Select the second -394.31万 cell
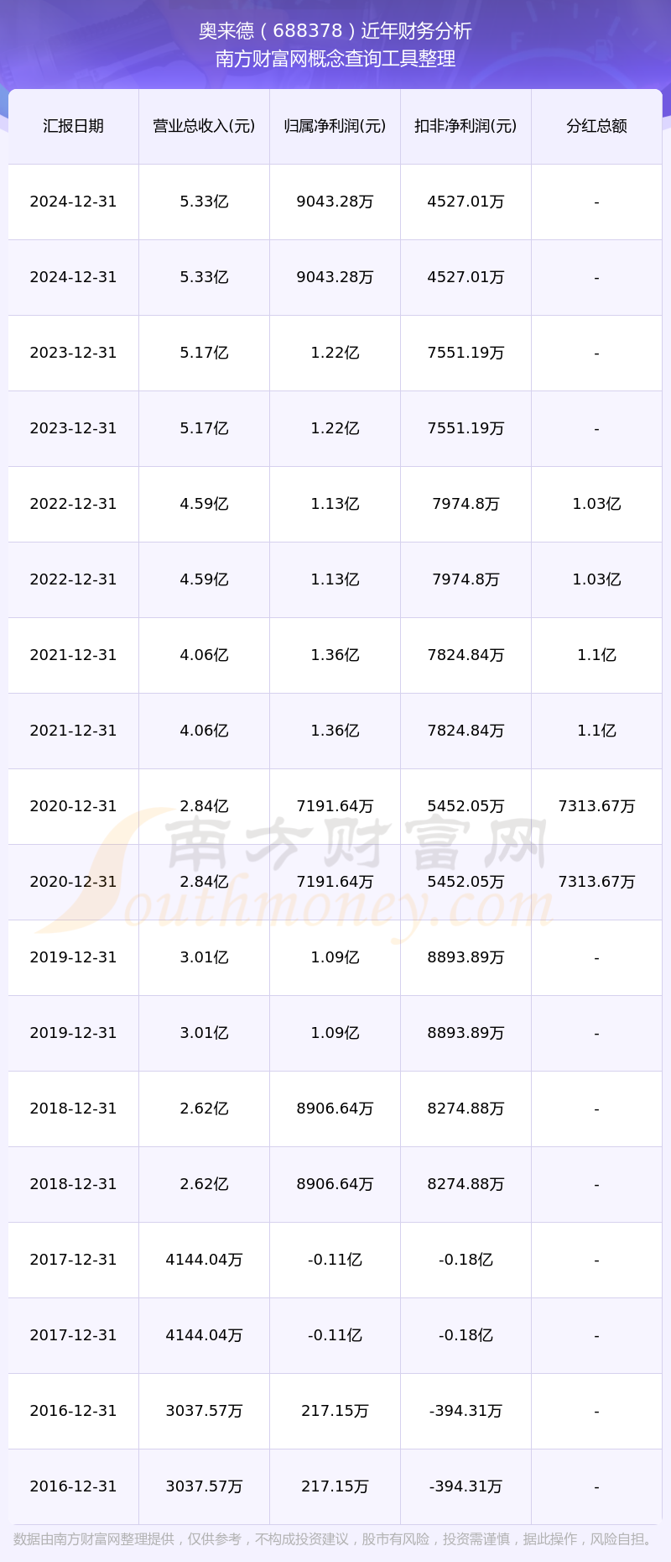Image resolution: width=671 pixels, height=1562 pixels. click(x=466, y=1486)
